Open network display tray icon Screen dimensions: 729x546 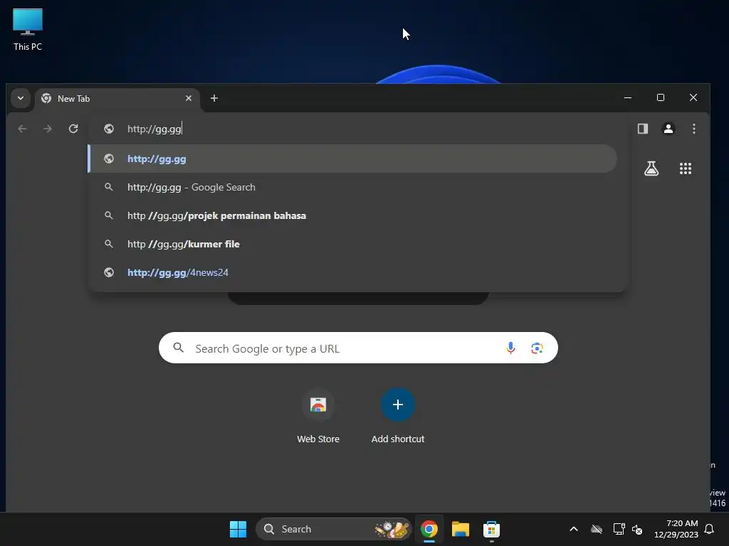click(x=619, y=529)
